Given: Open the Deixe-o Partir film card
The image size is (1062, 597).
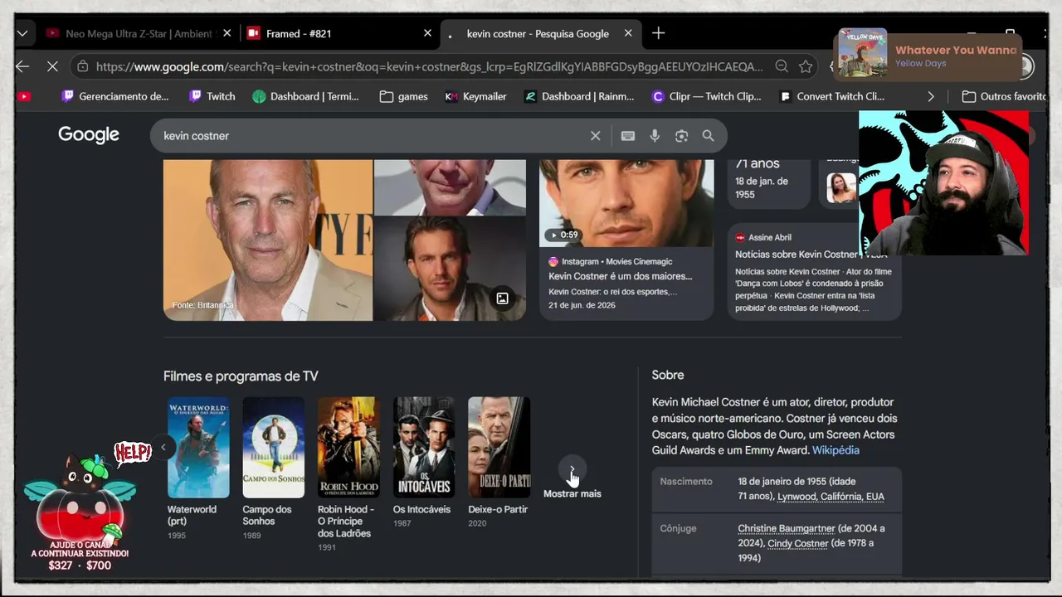Looking at the screenshot, I should pyautogui.click(x=499, y=463).
